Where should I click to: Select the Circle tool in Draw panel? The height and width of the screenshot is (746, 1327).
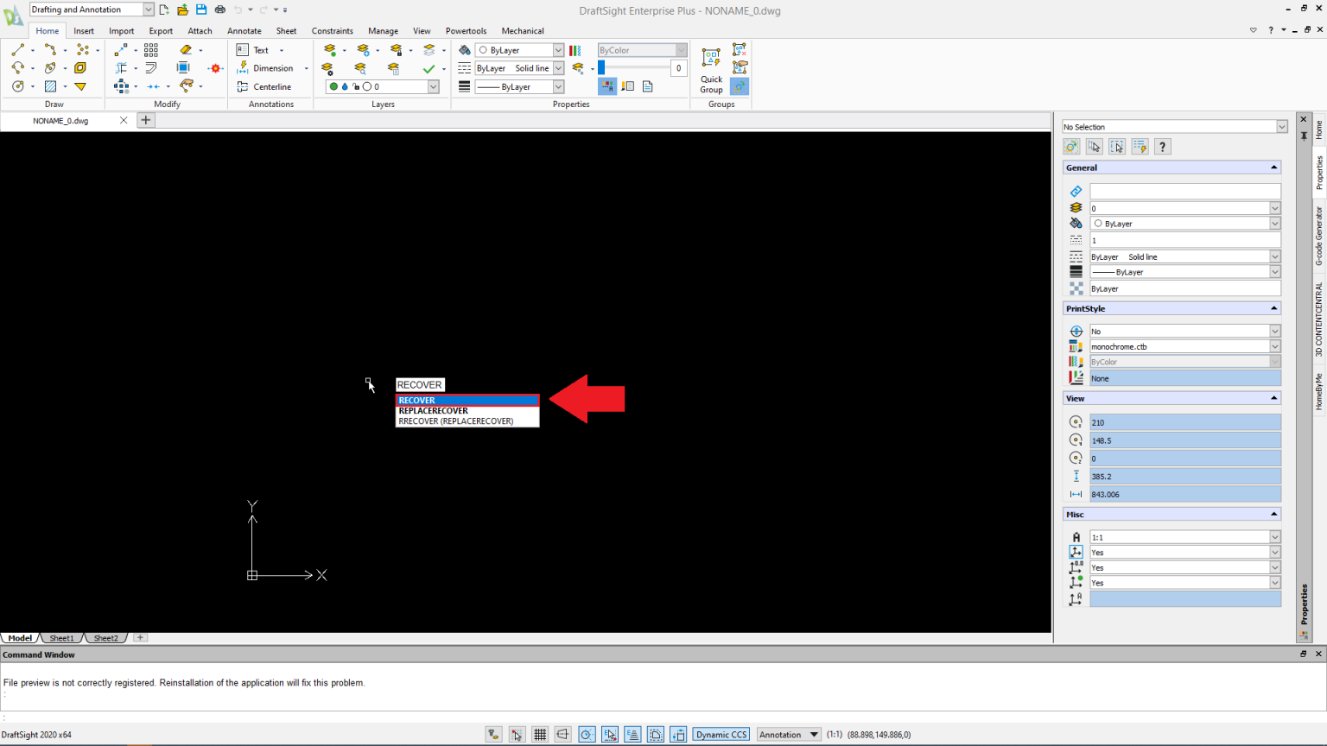coord(17,85)
